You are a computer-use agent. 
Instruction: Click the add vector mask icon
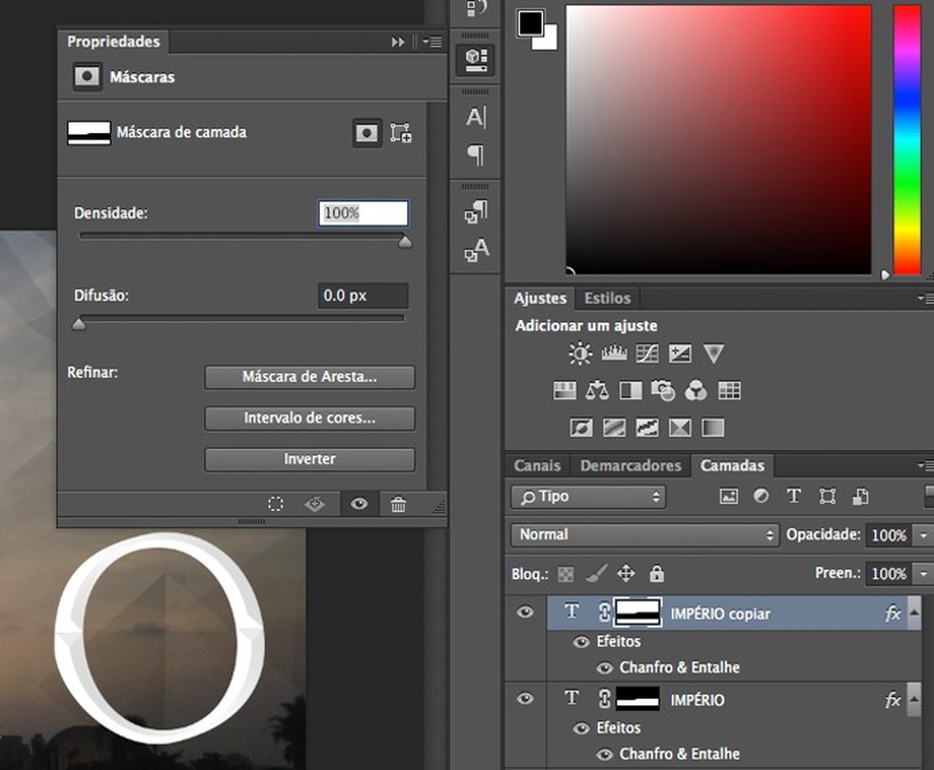click(401, 133)
